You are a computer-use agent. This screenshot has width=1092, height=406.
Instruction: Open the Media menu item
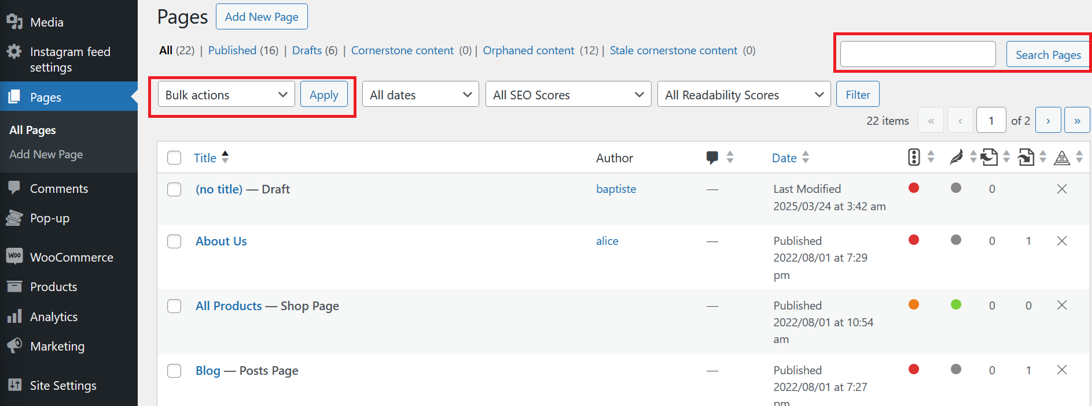tap(47, 23)
